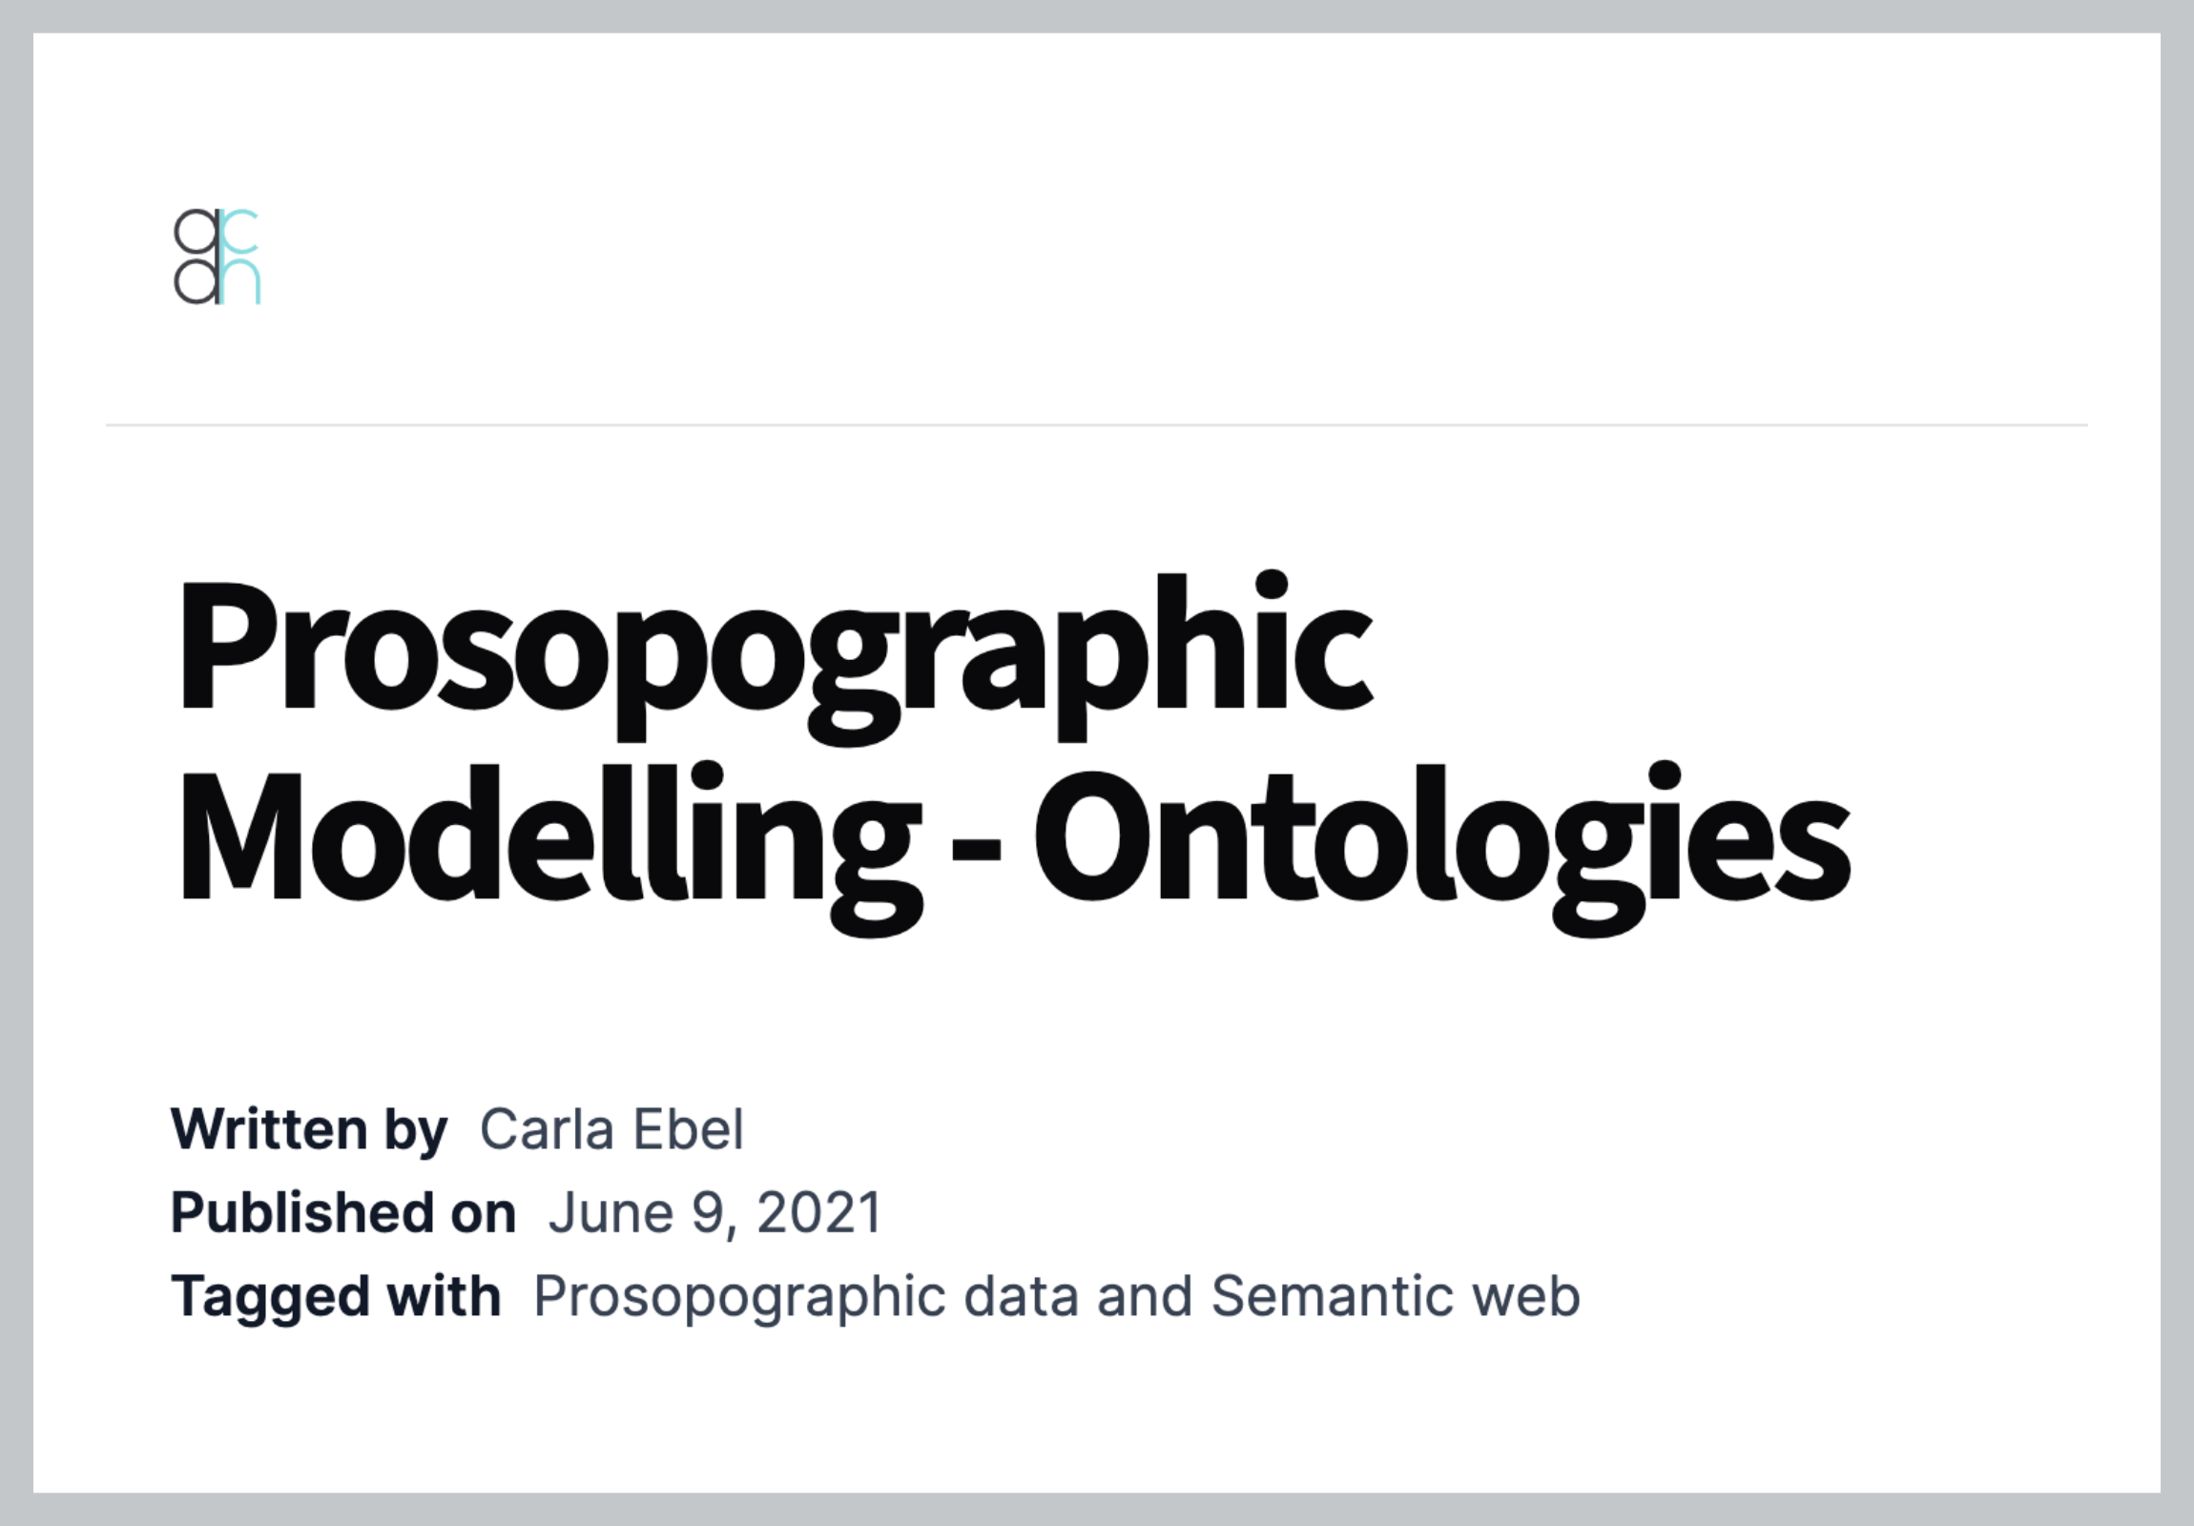Click the empty white area right of the logo

pos(1147,257)
